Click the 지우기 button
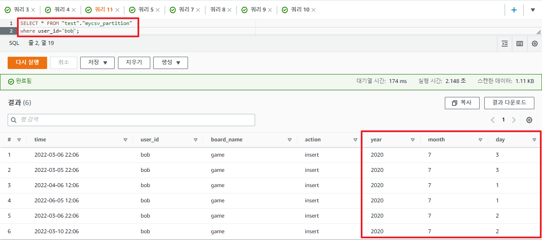The height and width of the screenshot is (240, 542). [x=134, y=63]
